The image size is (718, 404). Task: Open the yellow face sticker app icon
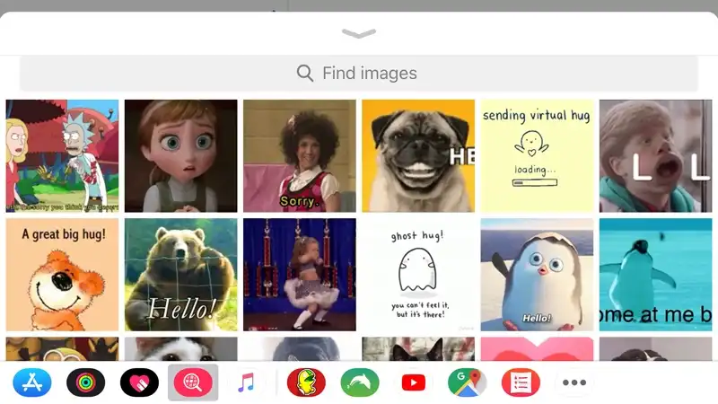(306, 382)
